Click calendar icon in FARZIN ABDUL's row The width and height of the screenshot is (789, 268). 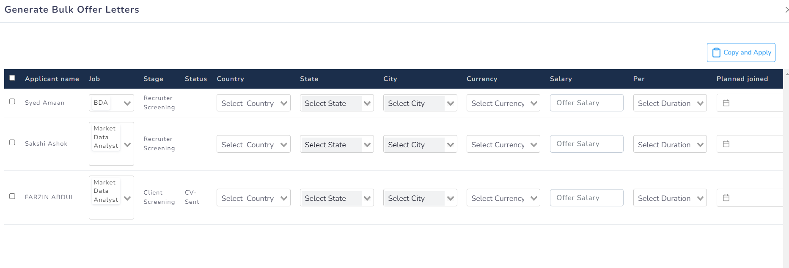click(x=726, y=198)
